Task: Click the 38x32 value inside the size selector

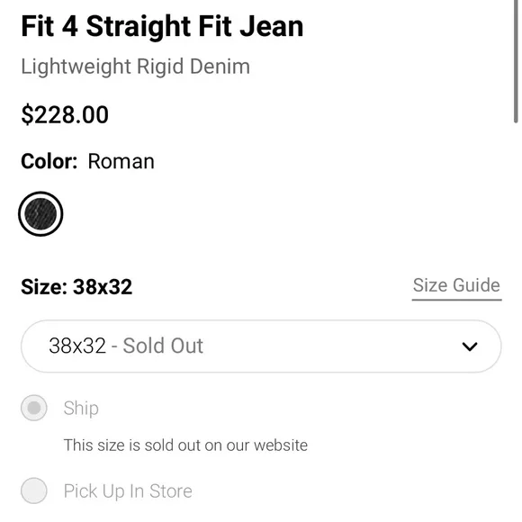Action: [x=77, y=346]
